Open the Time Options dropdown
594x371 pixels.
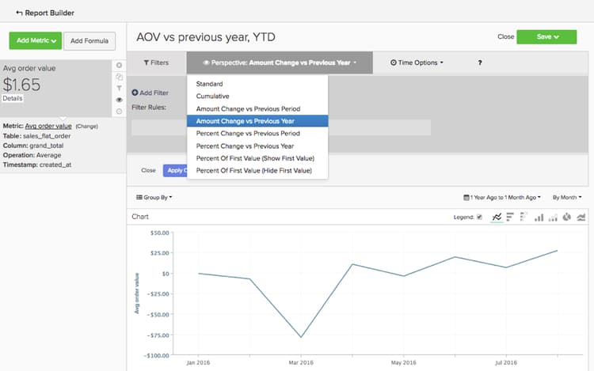[417, 62]
